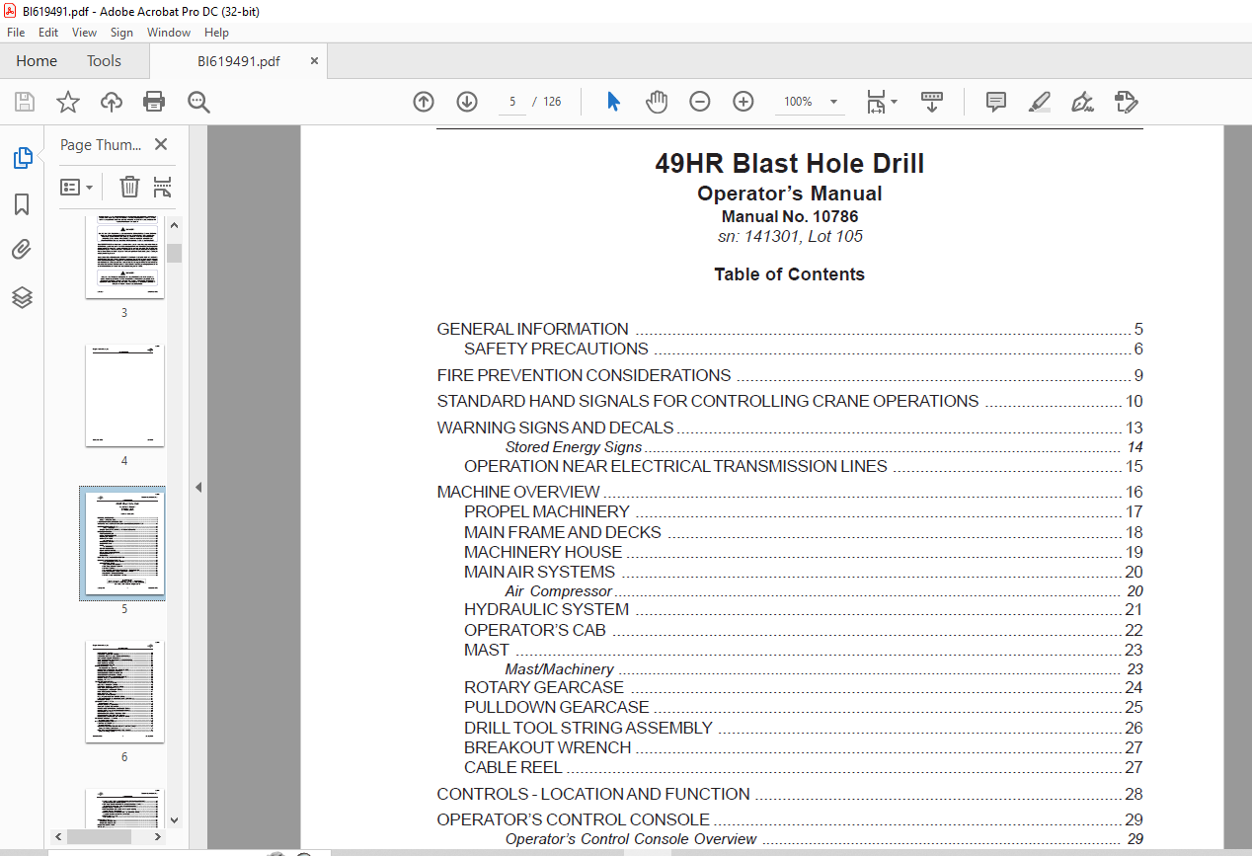Open the Bookmarks panel
The image size is (1252, 856).
point(22,204)
